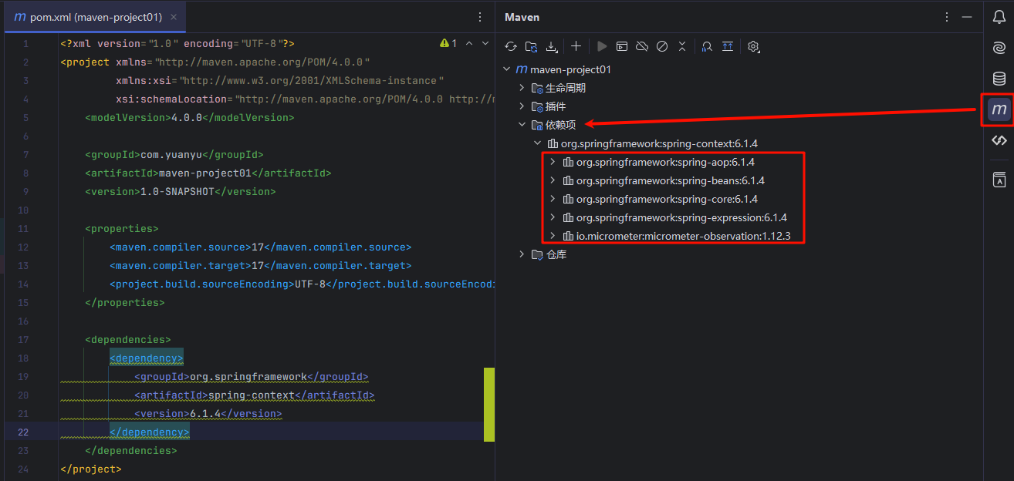This screenshot has height=481, width=1014.
Task: Select the spring-core:6.1.4 dependency
Action: click(656, 199)
